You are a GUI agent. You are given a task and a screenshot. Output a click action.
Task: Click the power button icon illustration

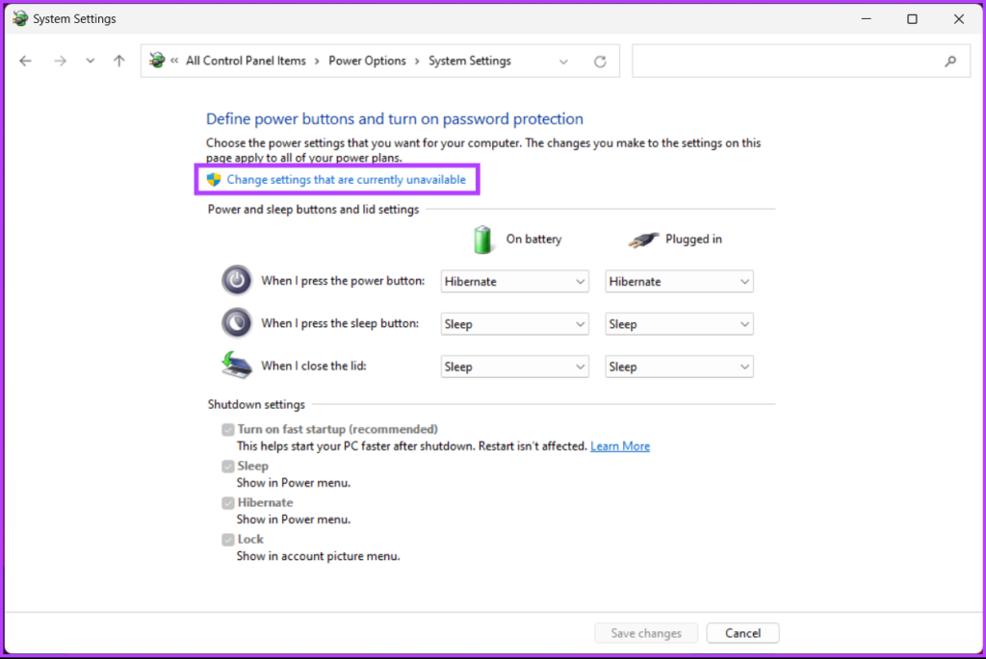(237, 280)
